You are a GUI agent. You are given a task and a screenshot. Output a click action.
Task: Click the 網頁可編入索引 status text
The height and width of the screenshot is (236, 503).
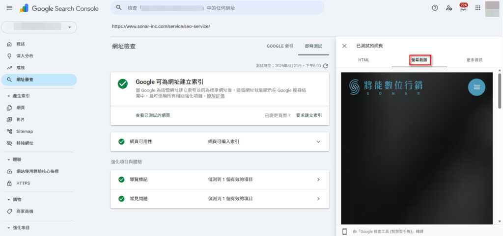click(224, 141)
